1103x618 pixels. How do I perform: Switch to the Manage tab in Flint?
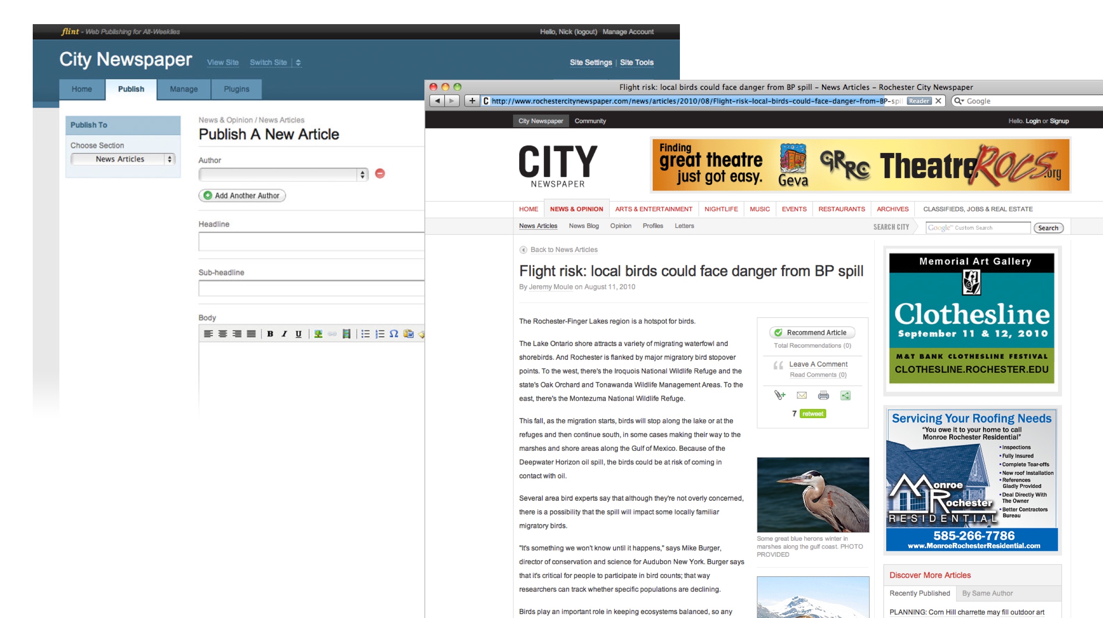184,89
